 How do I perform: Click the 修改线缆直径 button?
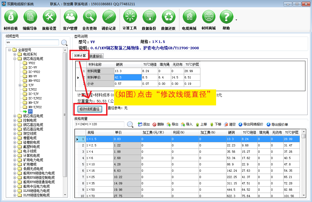tap(90, 109)
